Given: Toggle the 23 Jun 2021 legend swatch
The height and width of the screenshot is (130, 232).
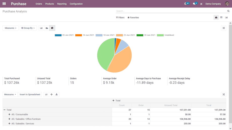Looking at the screenshot, I should [x=120, y=35].
